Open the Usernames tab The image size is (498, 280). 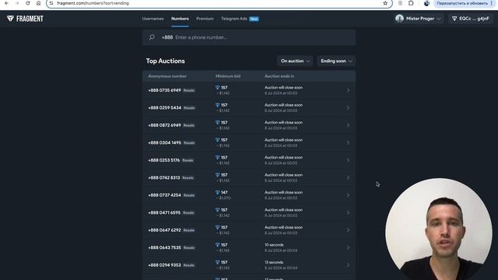[x=153, y=19]
